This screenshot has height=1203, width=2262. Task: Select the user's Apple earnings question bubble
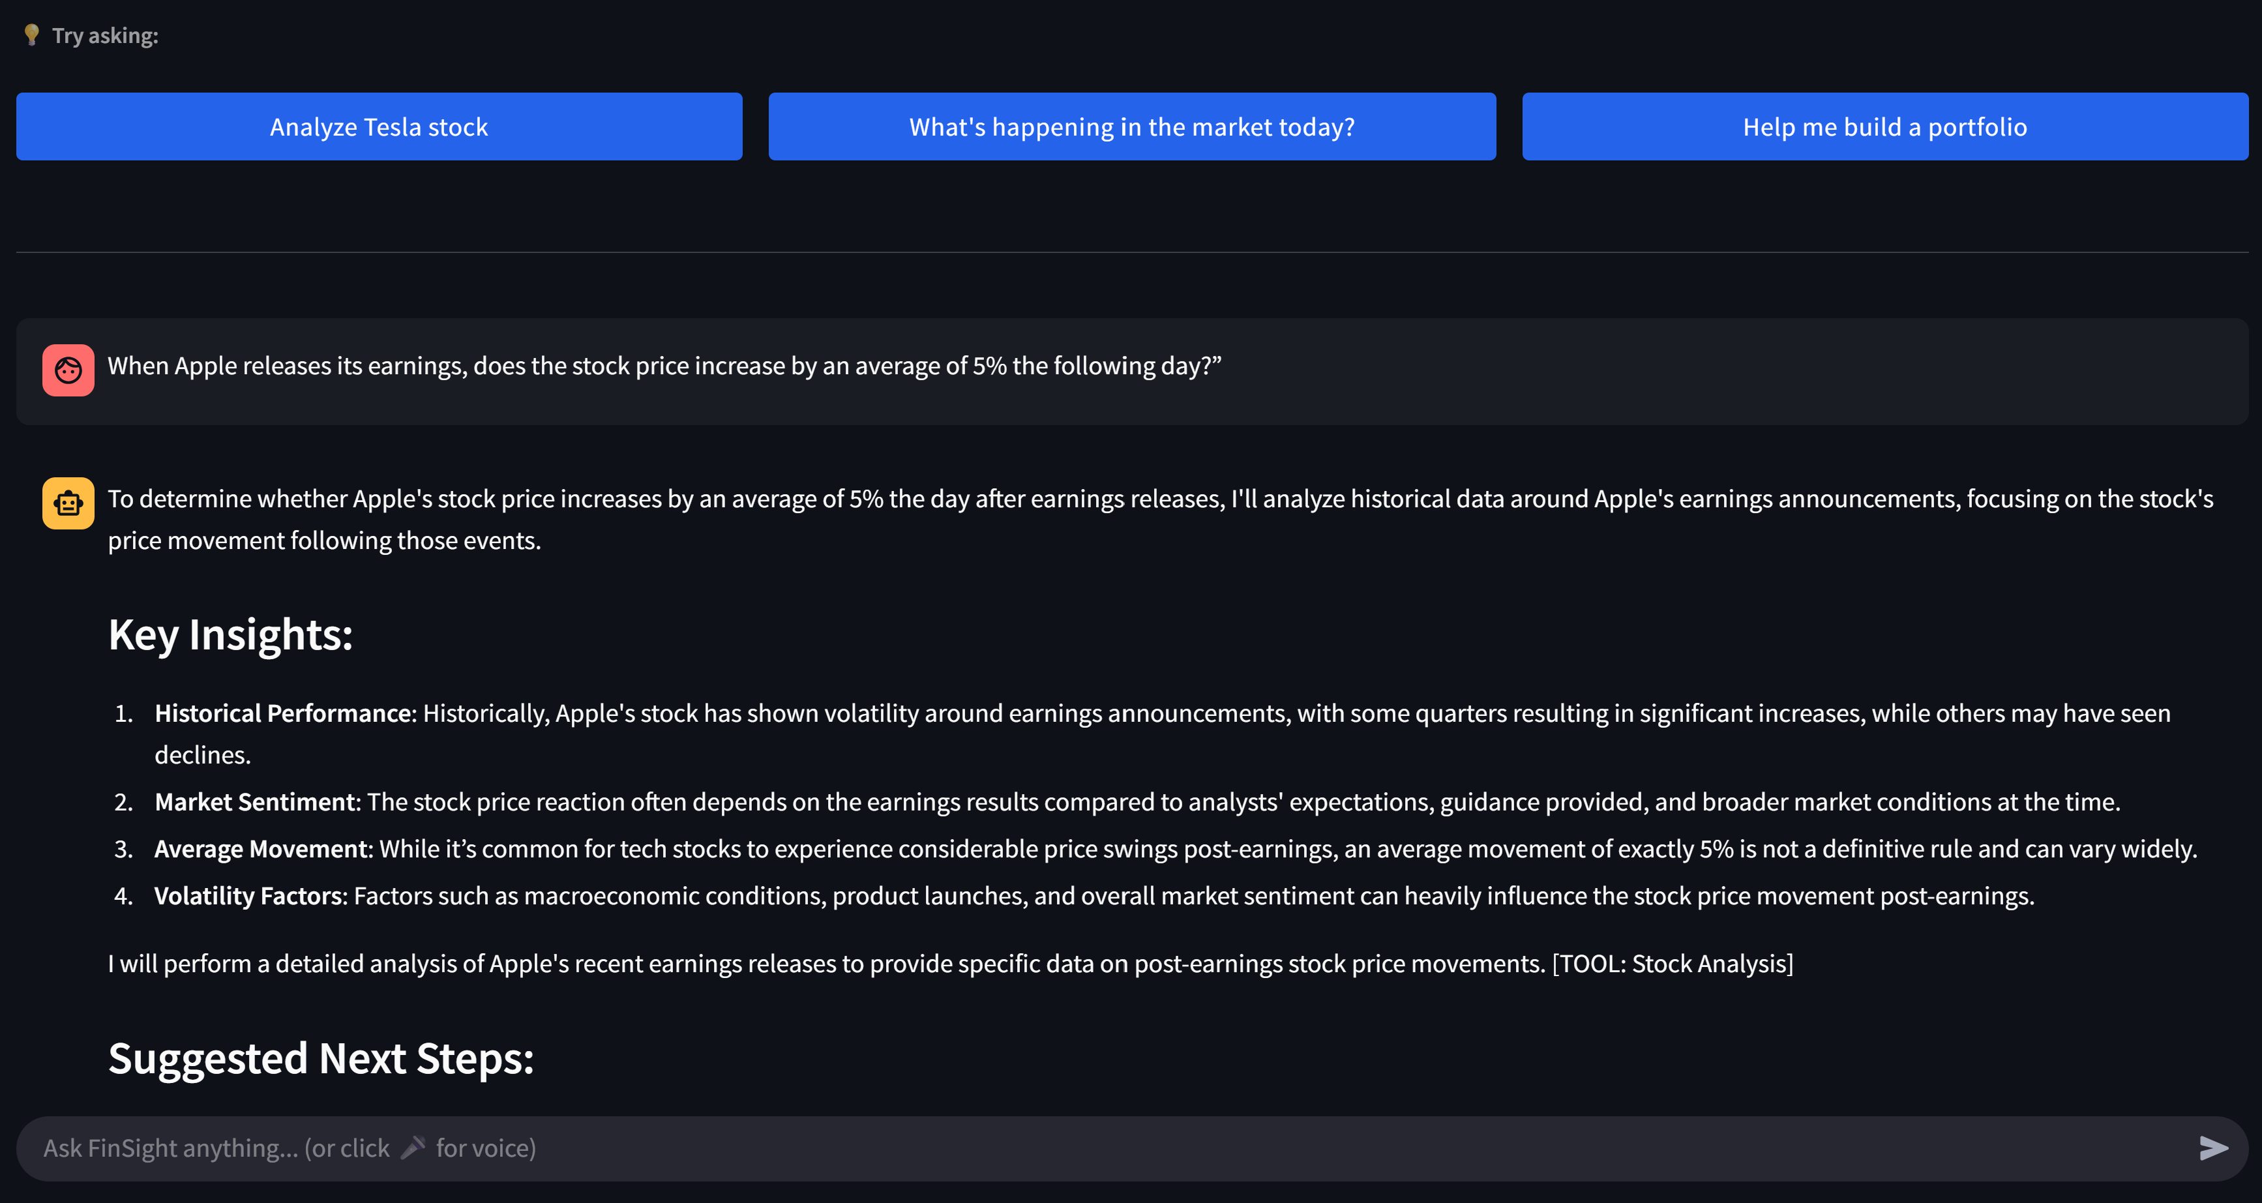pyautogui.click(x=664, y=366)
